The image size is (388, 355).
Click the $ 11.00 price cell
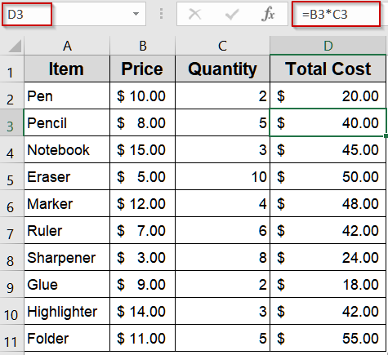tap(143, 338)
